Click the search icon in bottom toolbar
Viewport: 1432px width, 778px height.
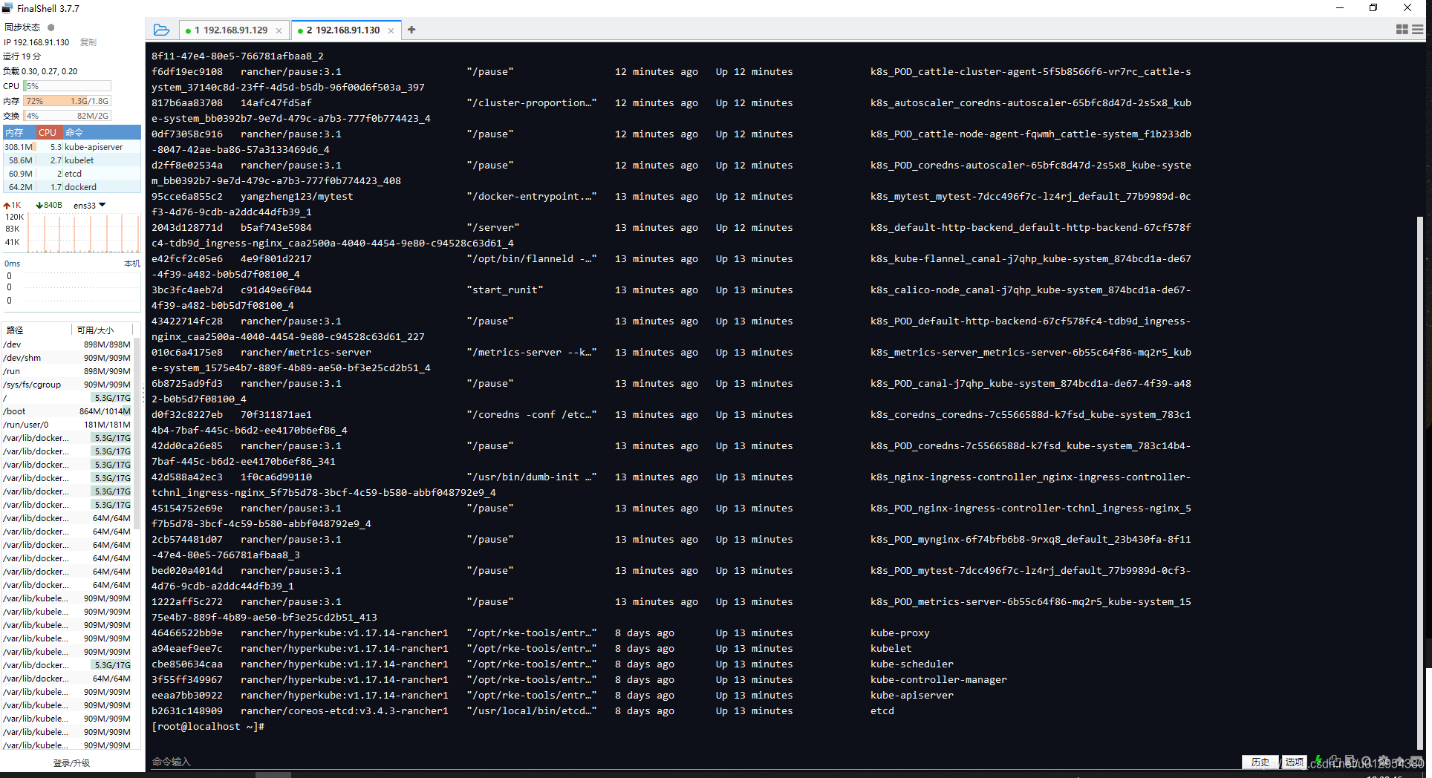coord(1367,762)
